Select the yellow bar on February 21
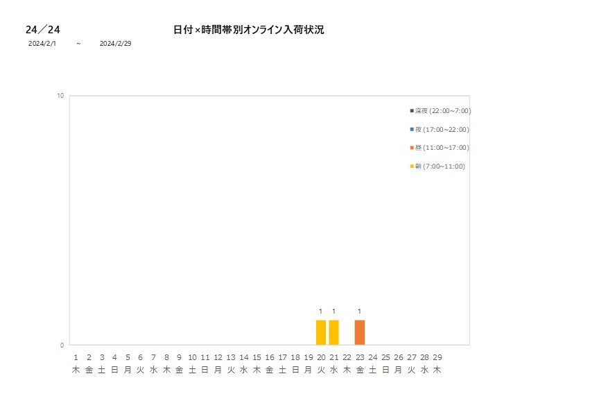 pos(333,332)
